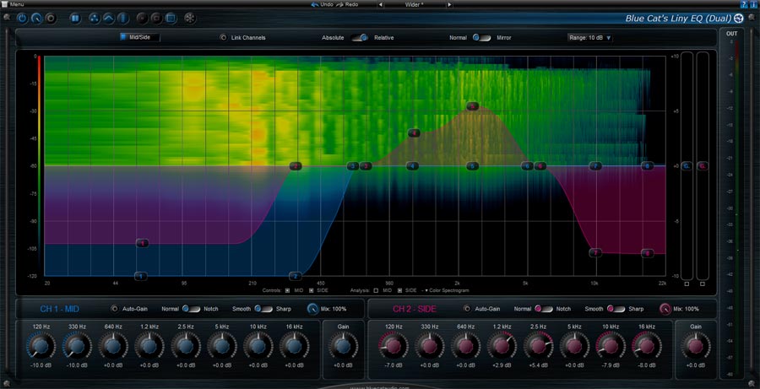Click the small box below blue gain slider

coord(687,284)
